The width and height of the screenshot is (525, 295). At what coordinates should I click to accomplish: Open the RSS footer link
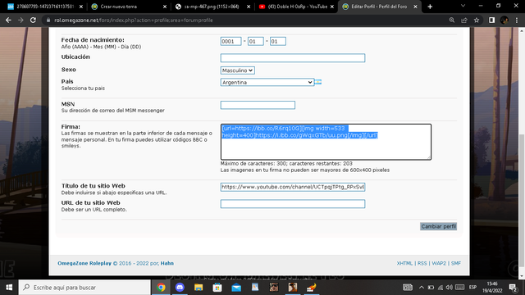(x=422, y=263)
